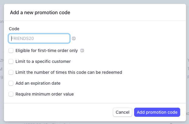Click the FRIENDS20 placeholder text
The image size is (189, 124).
22,38
